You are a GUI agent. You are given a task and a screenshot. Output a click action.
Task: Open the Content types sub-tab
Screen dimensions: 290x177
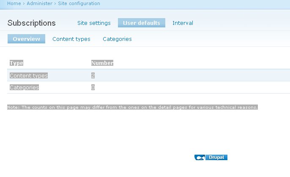click(x=71, y=39)
